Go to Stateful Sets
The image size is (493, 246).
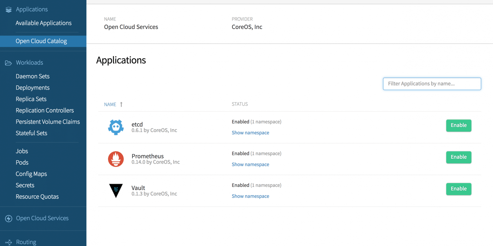point(31,133)
